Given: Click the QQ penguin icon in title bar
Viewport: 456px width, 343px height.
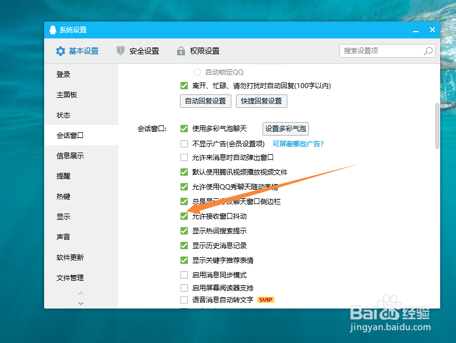Looking at the screenshot, I should click(53, 30).
